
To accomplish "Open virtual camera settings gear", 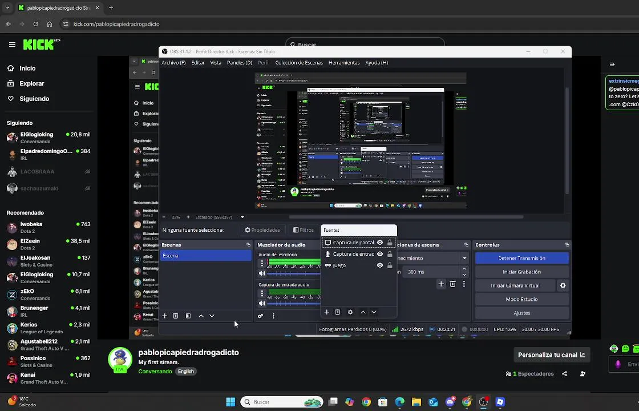I will [x=563, y=285].
